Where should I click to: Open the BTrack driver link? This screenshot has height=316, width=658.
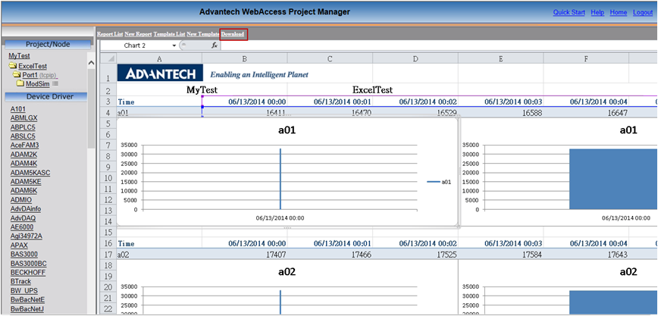pyautogui.click(x=20, y=282)
